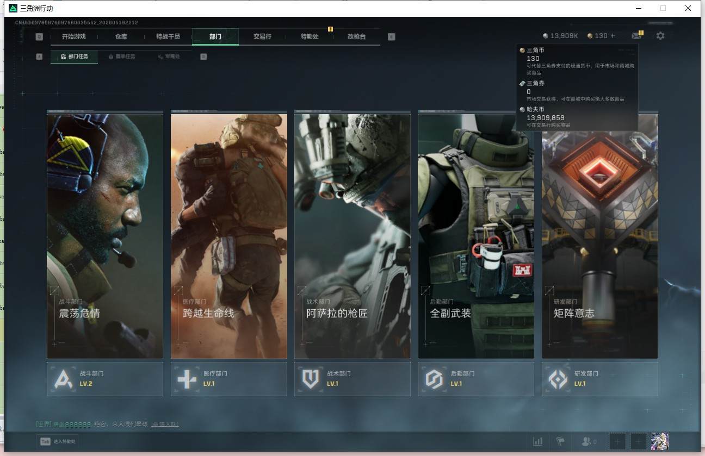Open the 特勤处 tab
The height and width of the screenshot is (456, 705).
(x=310, y=36)
